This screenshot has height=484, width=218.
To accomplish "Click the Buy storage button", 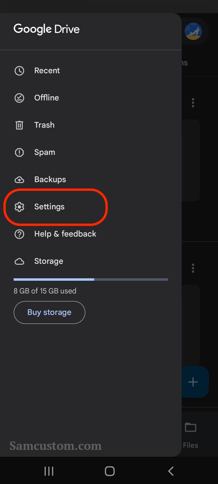I will tap(49, 312).
